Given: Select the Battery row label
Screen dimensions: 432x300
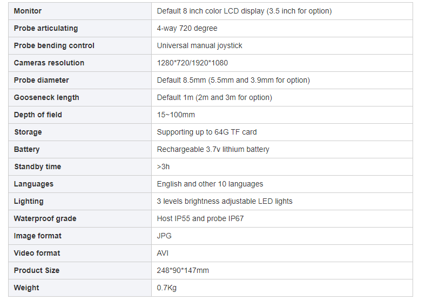Looking at the screenshot, I should click(26, 149).
